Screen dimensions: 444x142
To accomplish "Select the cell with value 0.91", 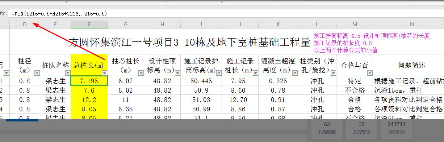I will tap(278, 99).
